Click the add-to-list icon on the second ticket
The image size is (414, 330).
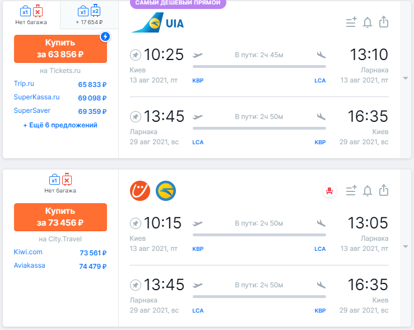pyautogui.click(x=351, y=190)
